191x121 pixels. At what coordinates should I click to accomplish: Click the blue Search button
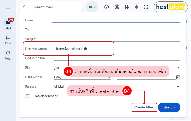point(169,107)
